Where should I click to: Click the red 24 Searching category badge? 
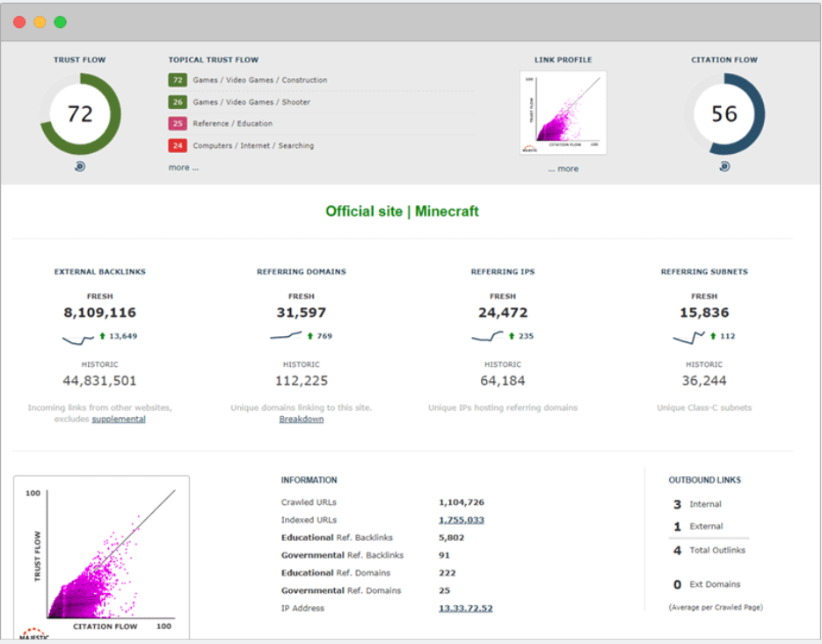pyautogui.click(x=178, y=146)
